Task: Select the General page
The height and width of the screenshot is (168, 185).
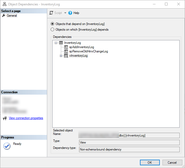Action: point(12,16)
